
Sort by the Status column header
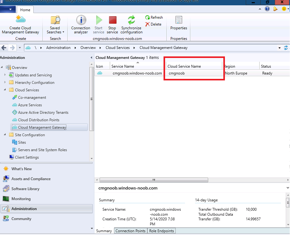[274, 66]
